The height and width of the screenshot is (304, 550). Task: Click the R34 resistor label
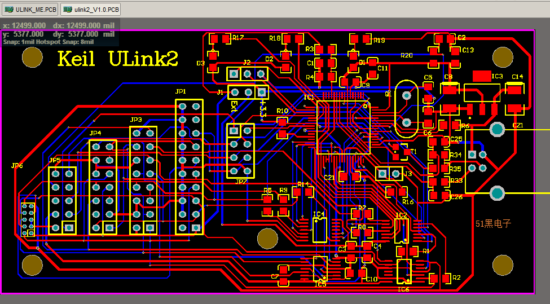pyautogui.click(x=456, y=155)
